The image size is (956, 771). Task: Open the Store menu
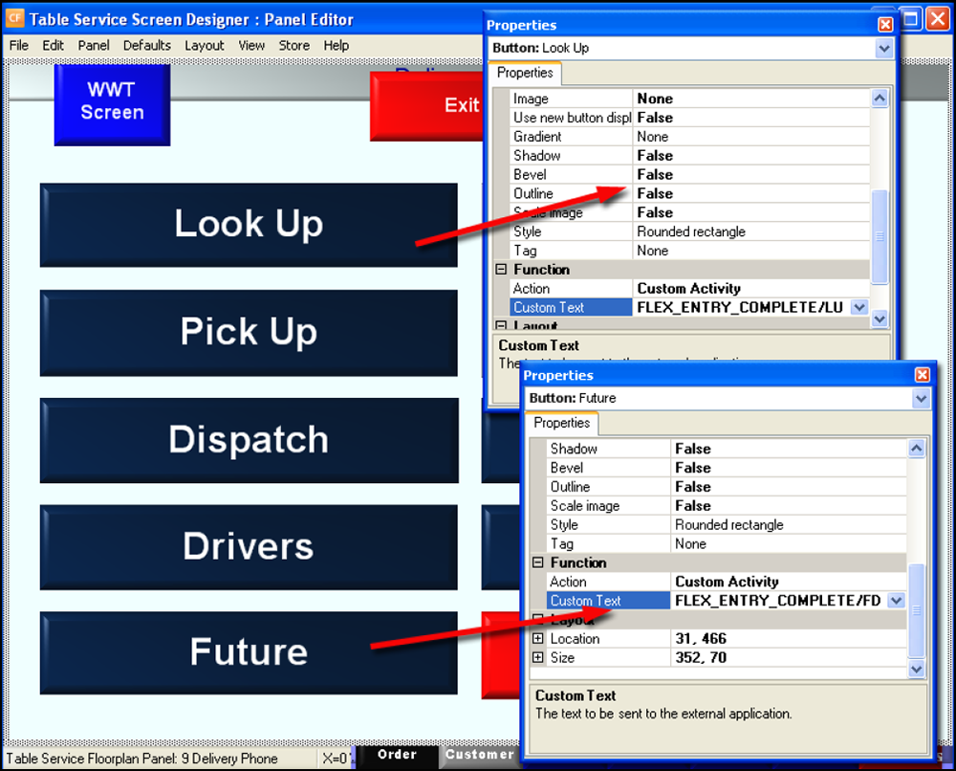[x=293, y=45]
